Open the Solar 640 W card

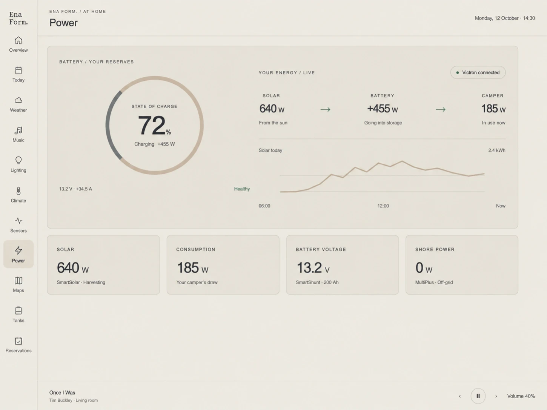tap(103, 265)
